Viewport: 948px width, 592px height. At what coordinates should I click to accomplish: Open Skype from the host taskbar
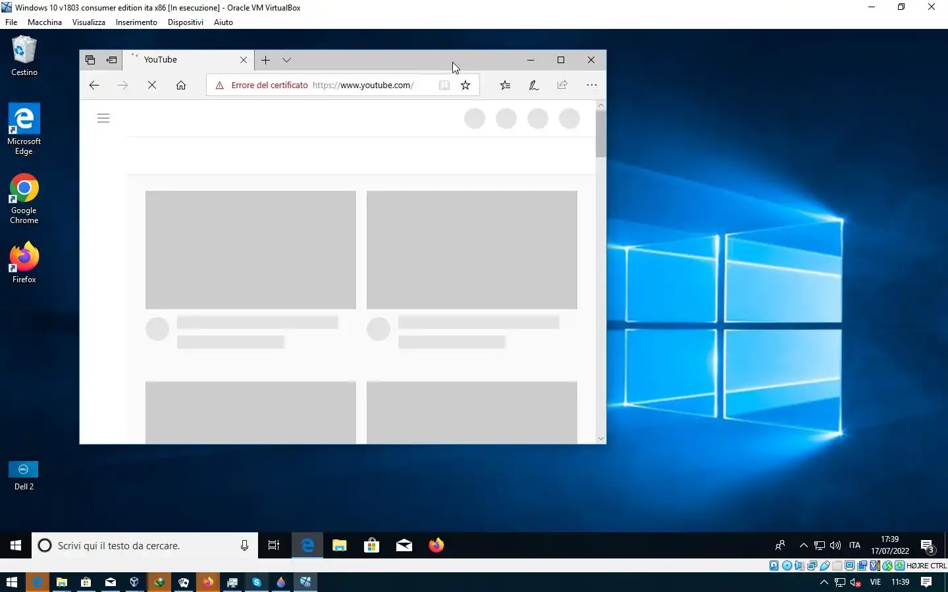click(257, 582)
